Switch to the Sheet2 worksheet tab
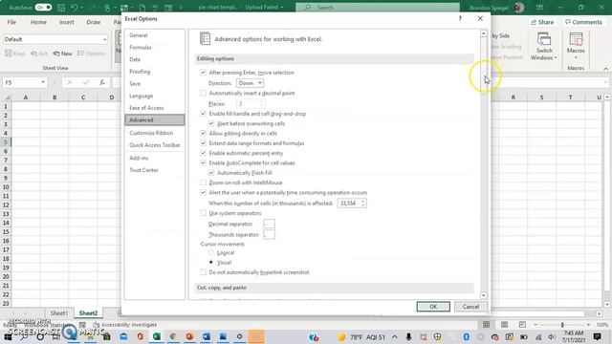Image resolution: width=612 pixels, height=344 pixels. click(88, 312)
